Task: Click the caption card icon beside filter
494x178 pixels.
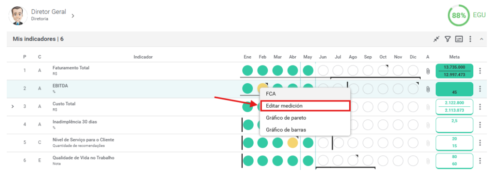Action: coord(459,39)
